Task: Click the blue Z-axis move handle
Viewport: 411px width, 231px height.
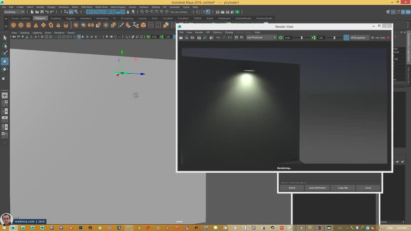Action: tap(142, 74)
